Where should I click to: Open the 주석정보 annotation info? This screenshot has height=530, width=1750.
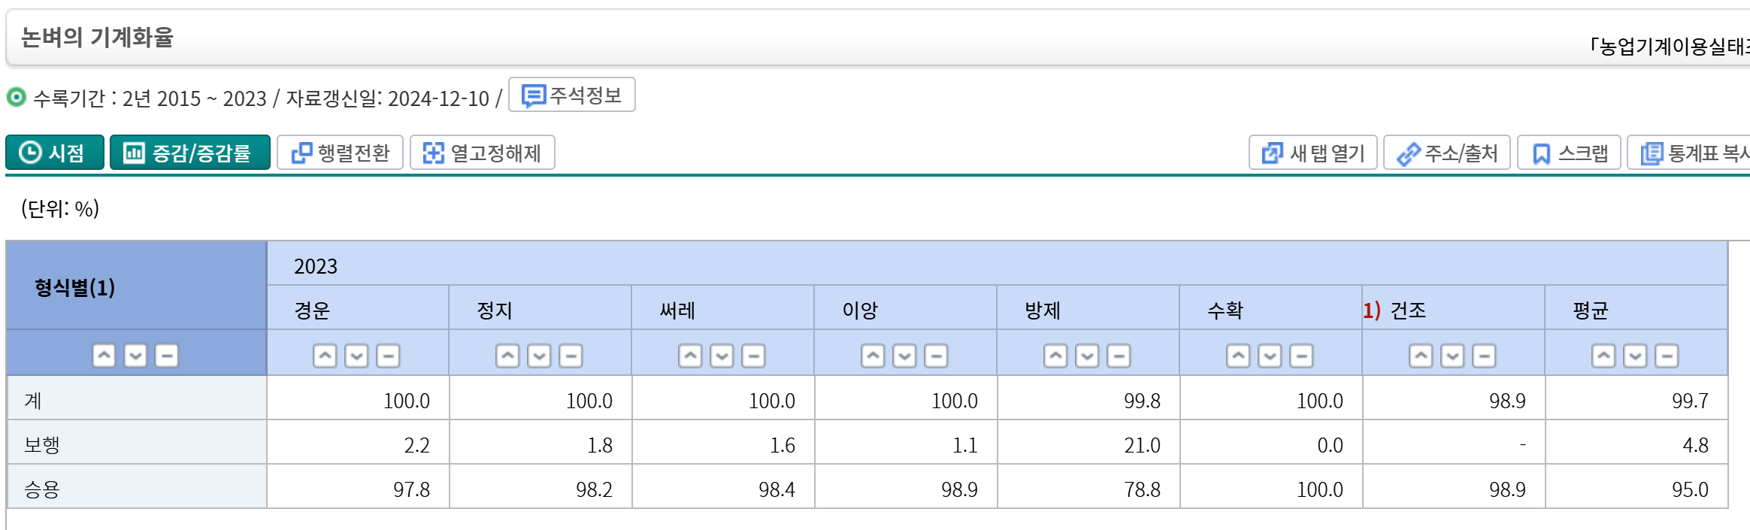pos(572,95)
